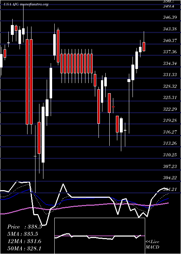Click the 12MA : 331.6 readout
The width and height of the screenshot is (181, 254).
click(x=24, y=241)
